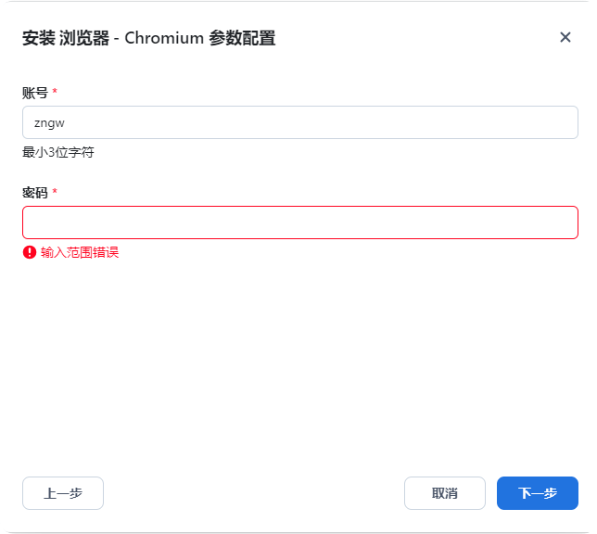Image resolution: width=597 pixels, height=534 pixels.
Task: Click the red asterisk beside 账号
Action: pos(55,92)
